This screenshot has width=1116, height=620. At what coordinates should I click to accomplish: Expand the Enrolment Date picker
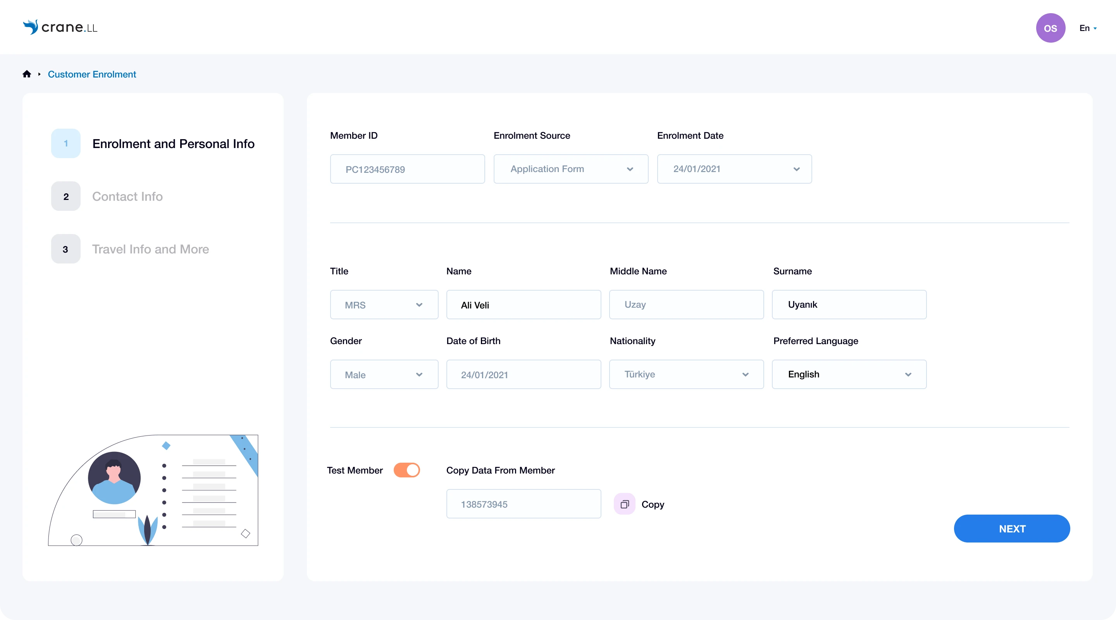pos(734,169)
